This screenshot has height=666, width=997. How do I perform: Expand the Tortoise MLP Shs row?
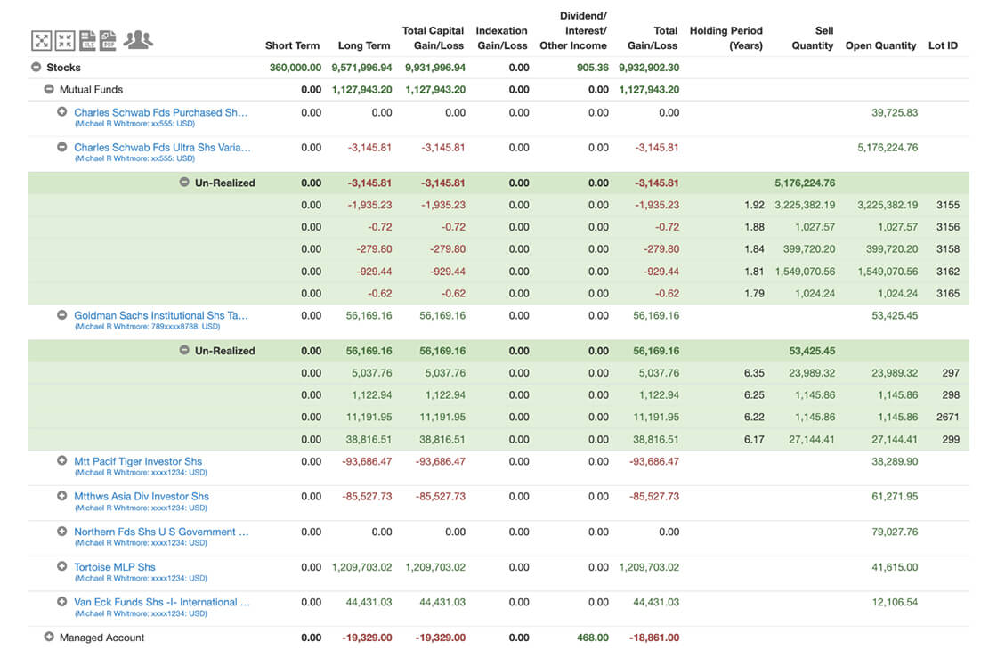tap(62, 567)
